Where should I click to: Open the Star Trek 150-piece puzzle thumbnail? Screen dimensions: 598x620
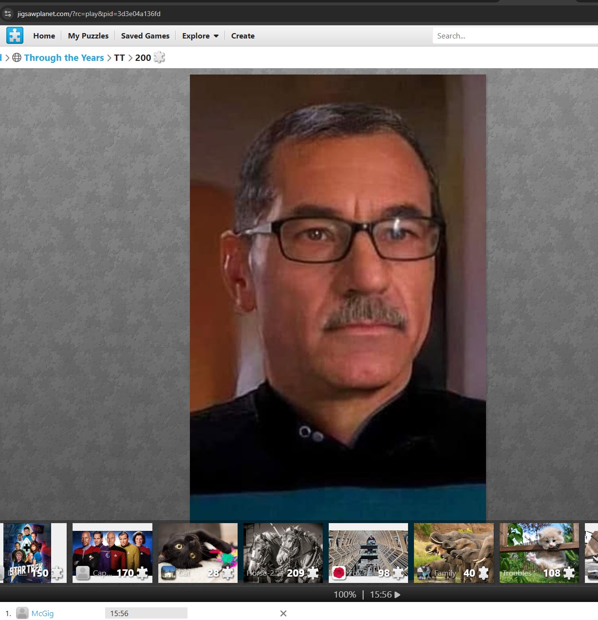click(33, 553)
